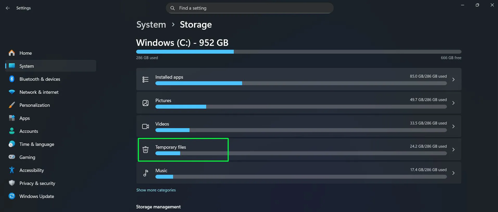Open Temporary files chevron arrow
The height and width of the screenshot is (212, 498).
click(453, 149)
